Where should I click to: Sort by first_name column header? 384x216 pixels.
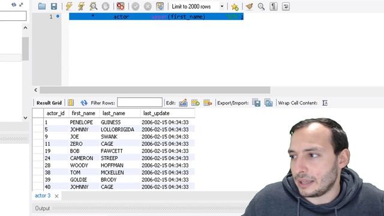[83, 113]
